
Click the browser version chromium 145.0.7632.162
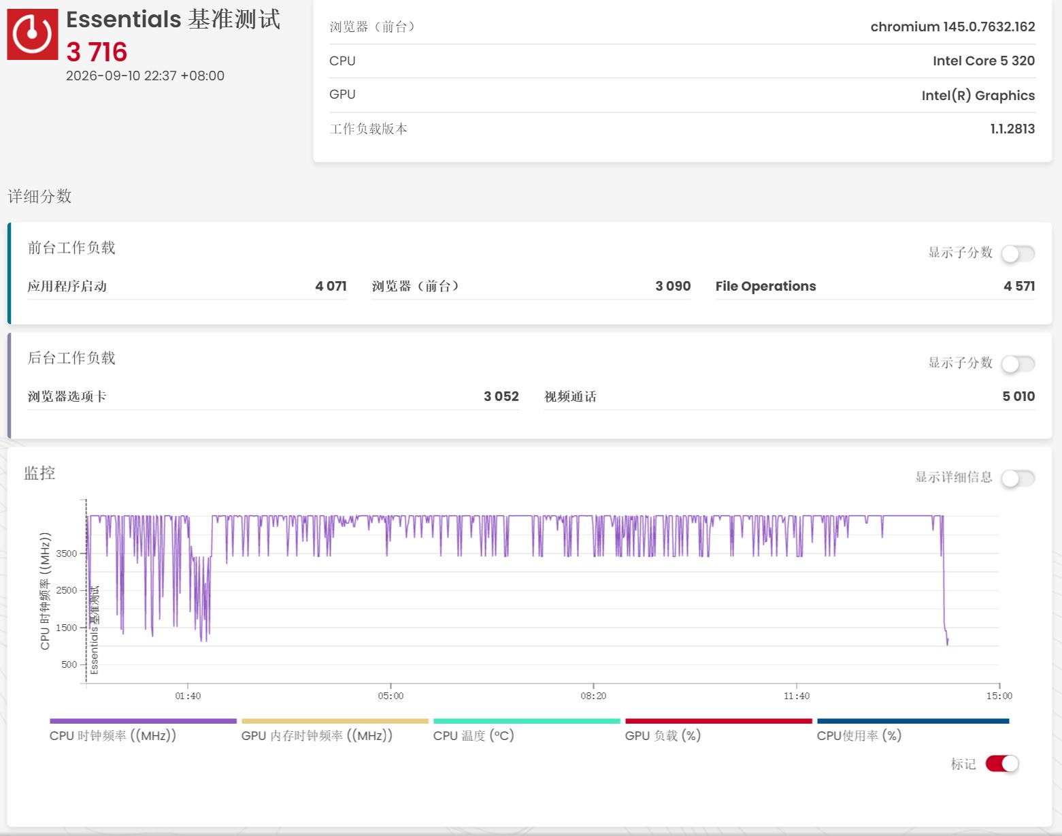(x=952, y=27)
